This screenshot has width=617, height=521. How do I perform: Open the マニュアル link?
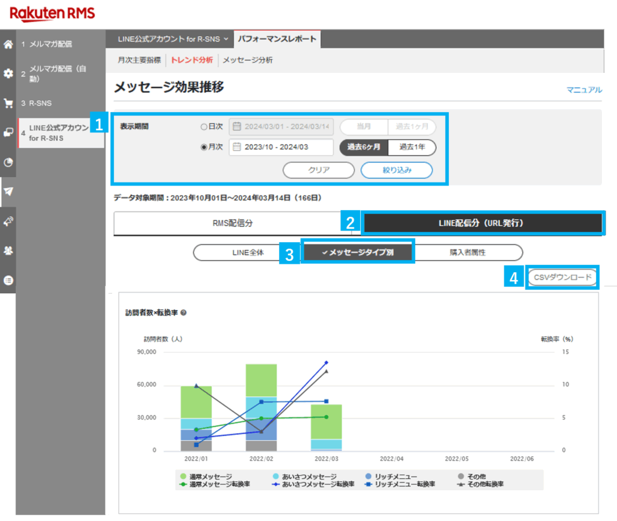pos(583,90)
